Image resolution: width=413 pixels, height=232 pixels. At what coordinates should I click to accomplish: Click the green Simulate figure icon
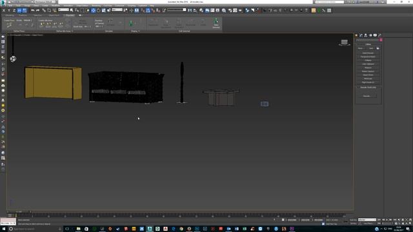coord(131,23)
